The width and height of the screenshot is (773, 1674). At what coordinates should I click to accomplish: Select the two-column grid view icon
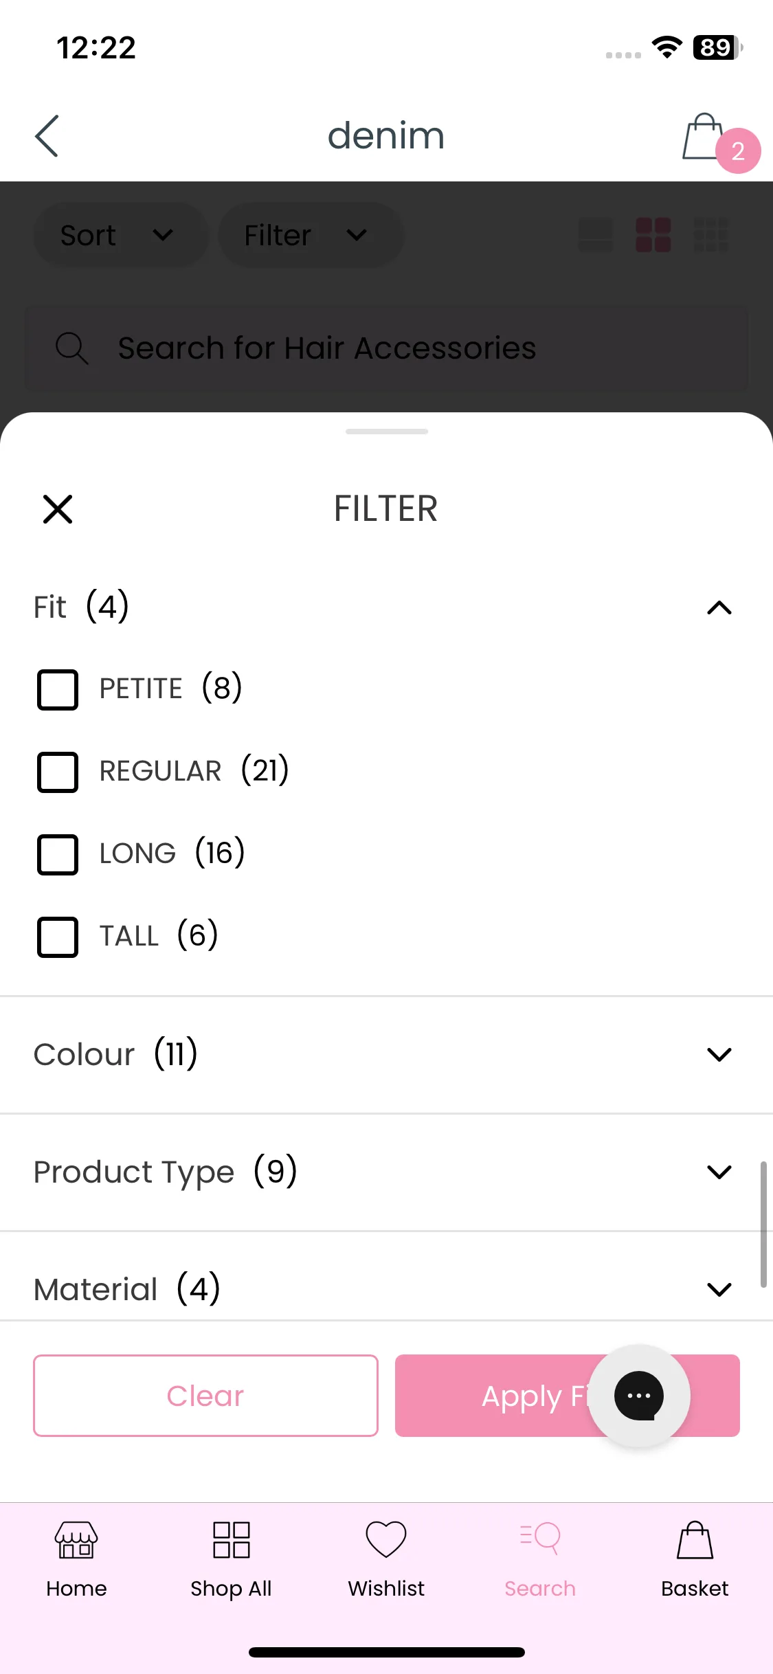(653, 235)
